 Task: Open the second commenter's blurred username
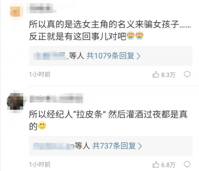pyautogui.click(x=56, y=98)
